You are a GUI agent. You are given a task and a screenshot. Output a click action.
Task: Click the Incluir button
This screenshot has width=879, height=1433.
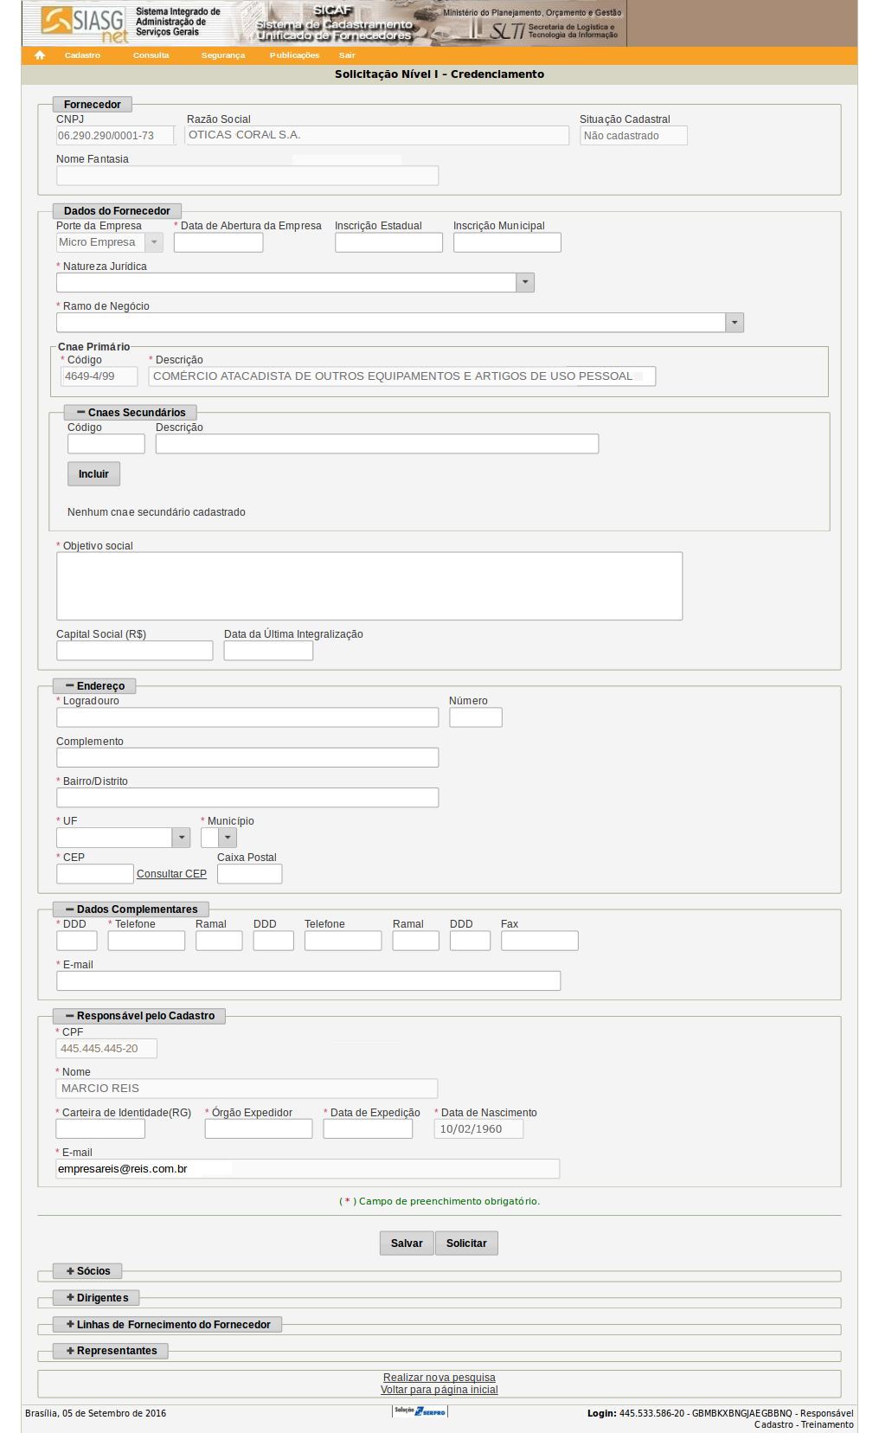(93, 474)
